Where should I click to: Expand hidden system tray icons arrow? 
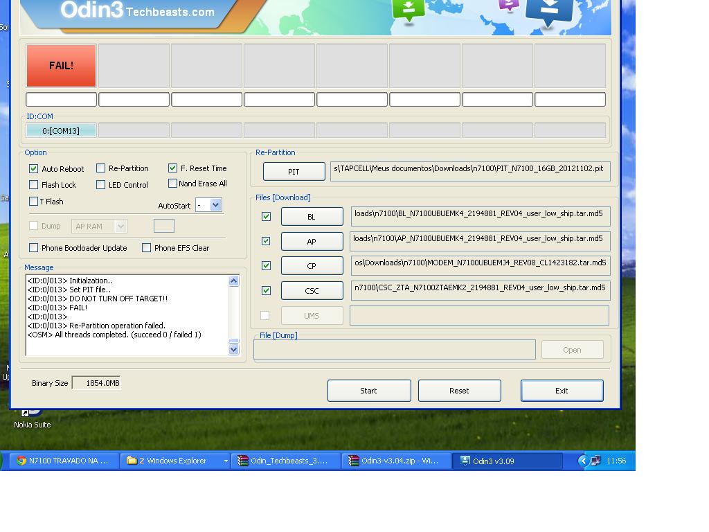[583, 461]
